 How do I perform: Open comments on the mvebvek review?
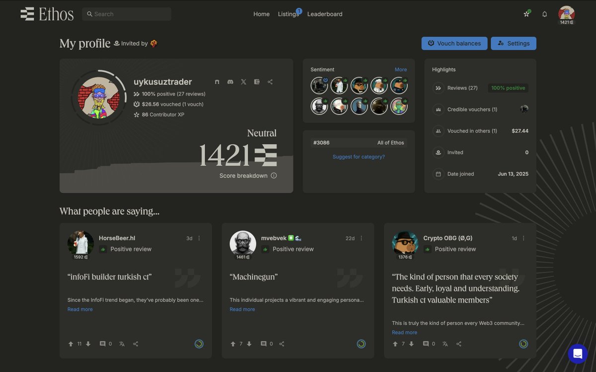[x=264, y=344]
